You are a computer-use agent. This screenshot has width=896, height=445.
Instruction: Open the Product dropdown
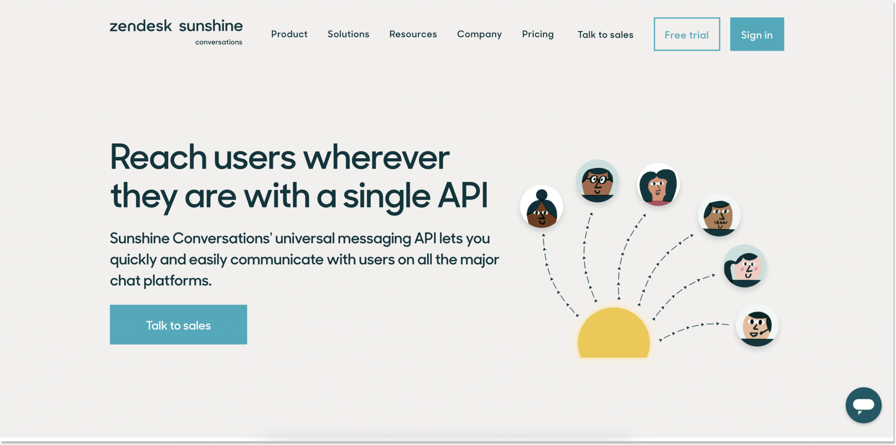pyautogui.click(x=289, y=34)
